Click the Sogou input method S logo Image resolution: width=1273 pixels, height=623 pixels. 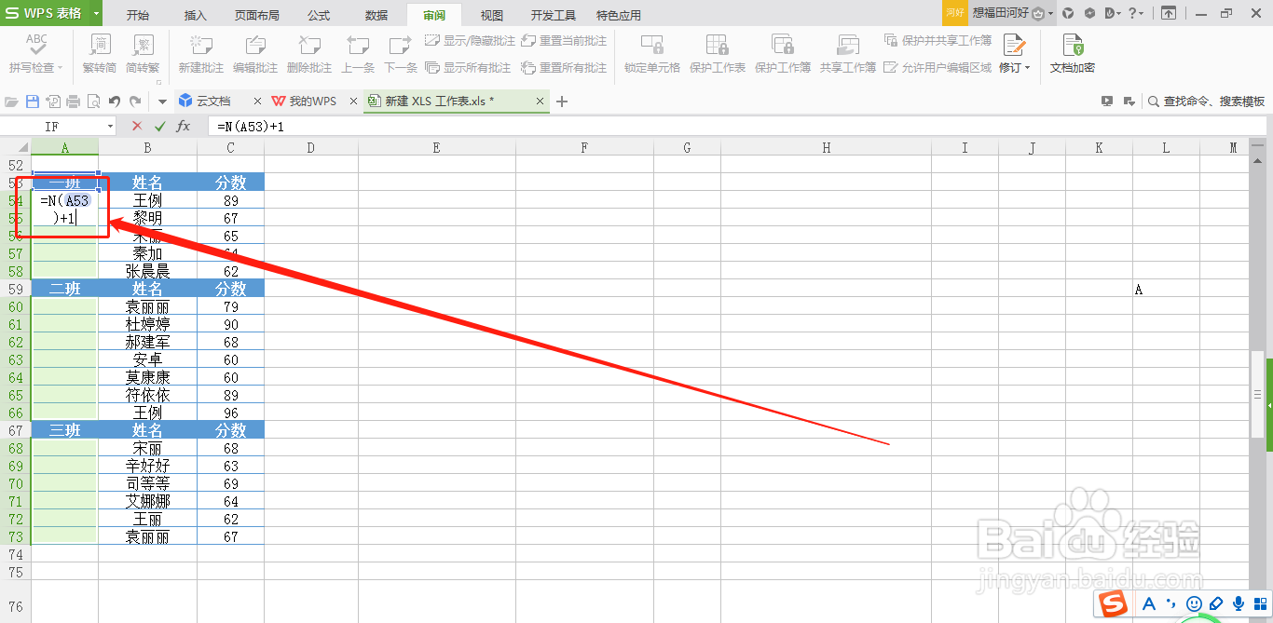(1111, 603)
